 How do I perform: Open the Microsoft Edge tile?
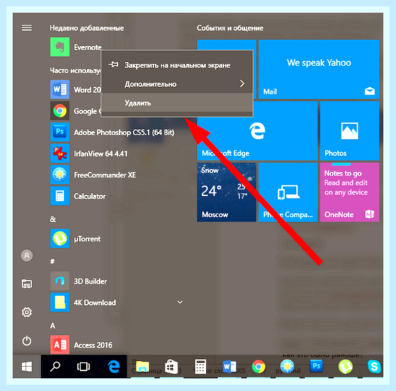tap(257, 130)
